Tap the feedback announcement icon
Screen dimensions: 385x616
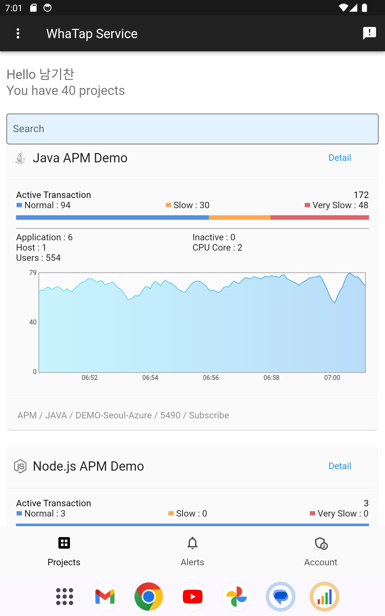pos(369,33)
